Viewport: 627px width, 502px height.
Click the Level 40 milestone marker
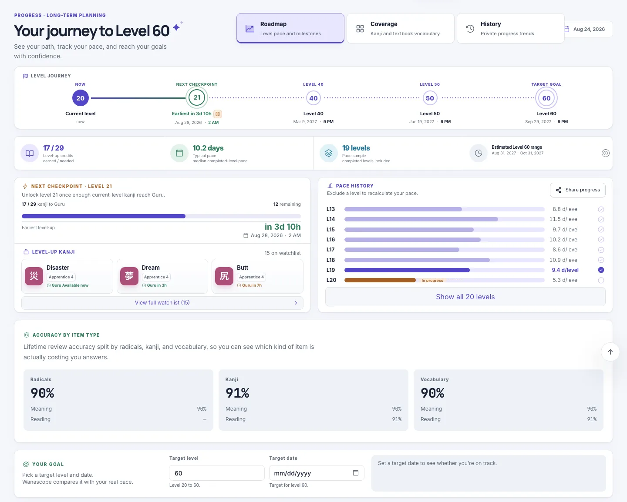tap(313, 98)
